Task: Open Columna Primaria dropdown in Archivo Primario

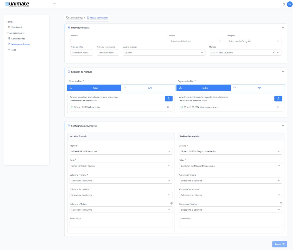Action: [121, 180]
